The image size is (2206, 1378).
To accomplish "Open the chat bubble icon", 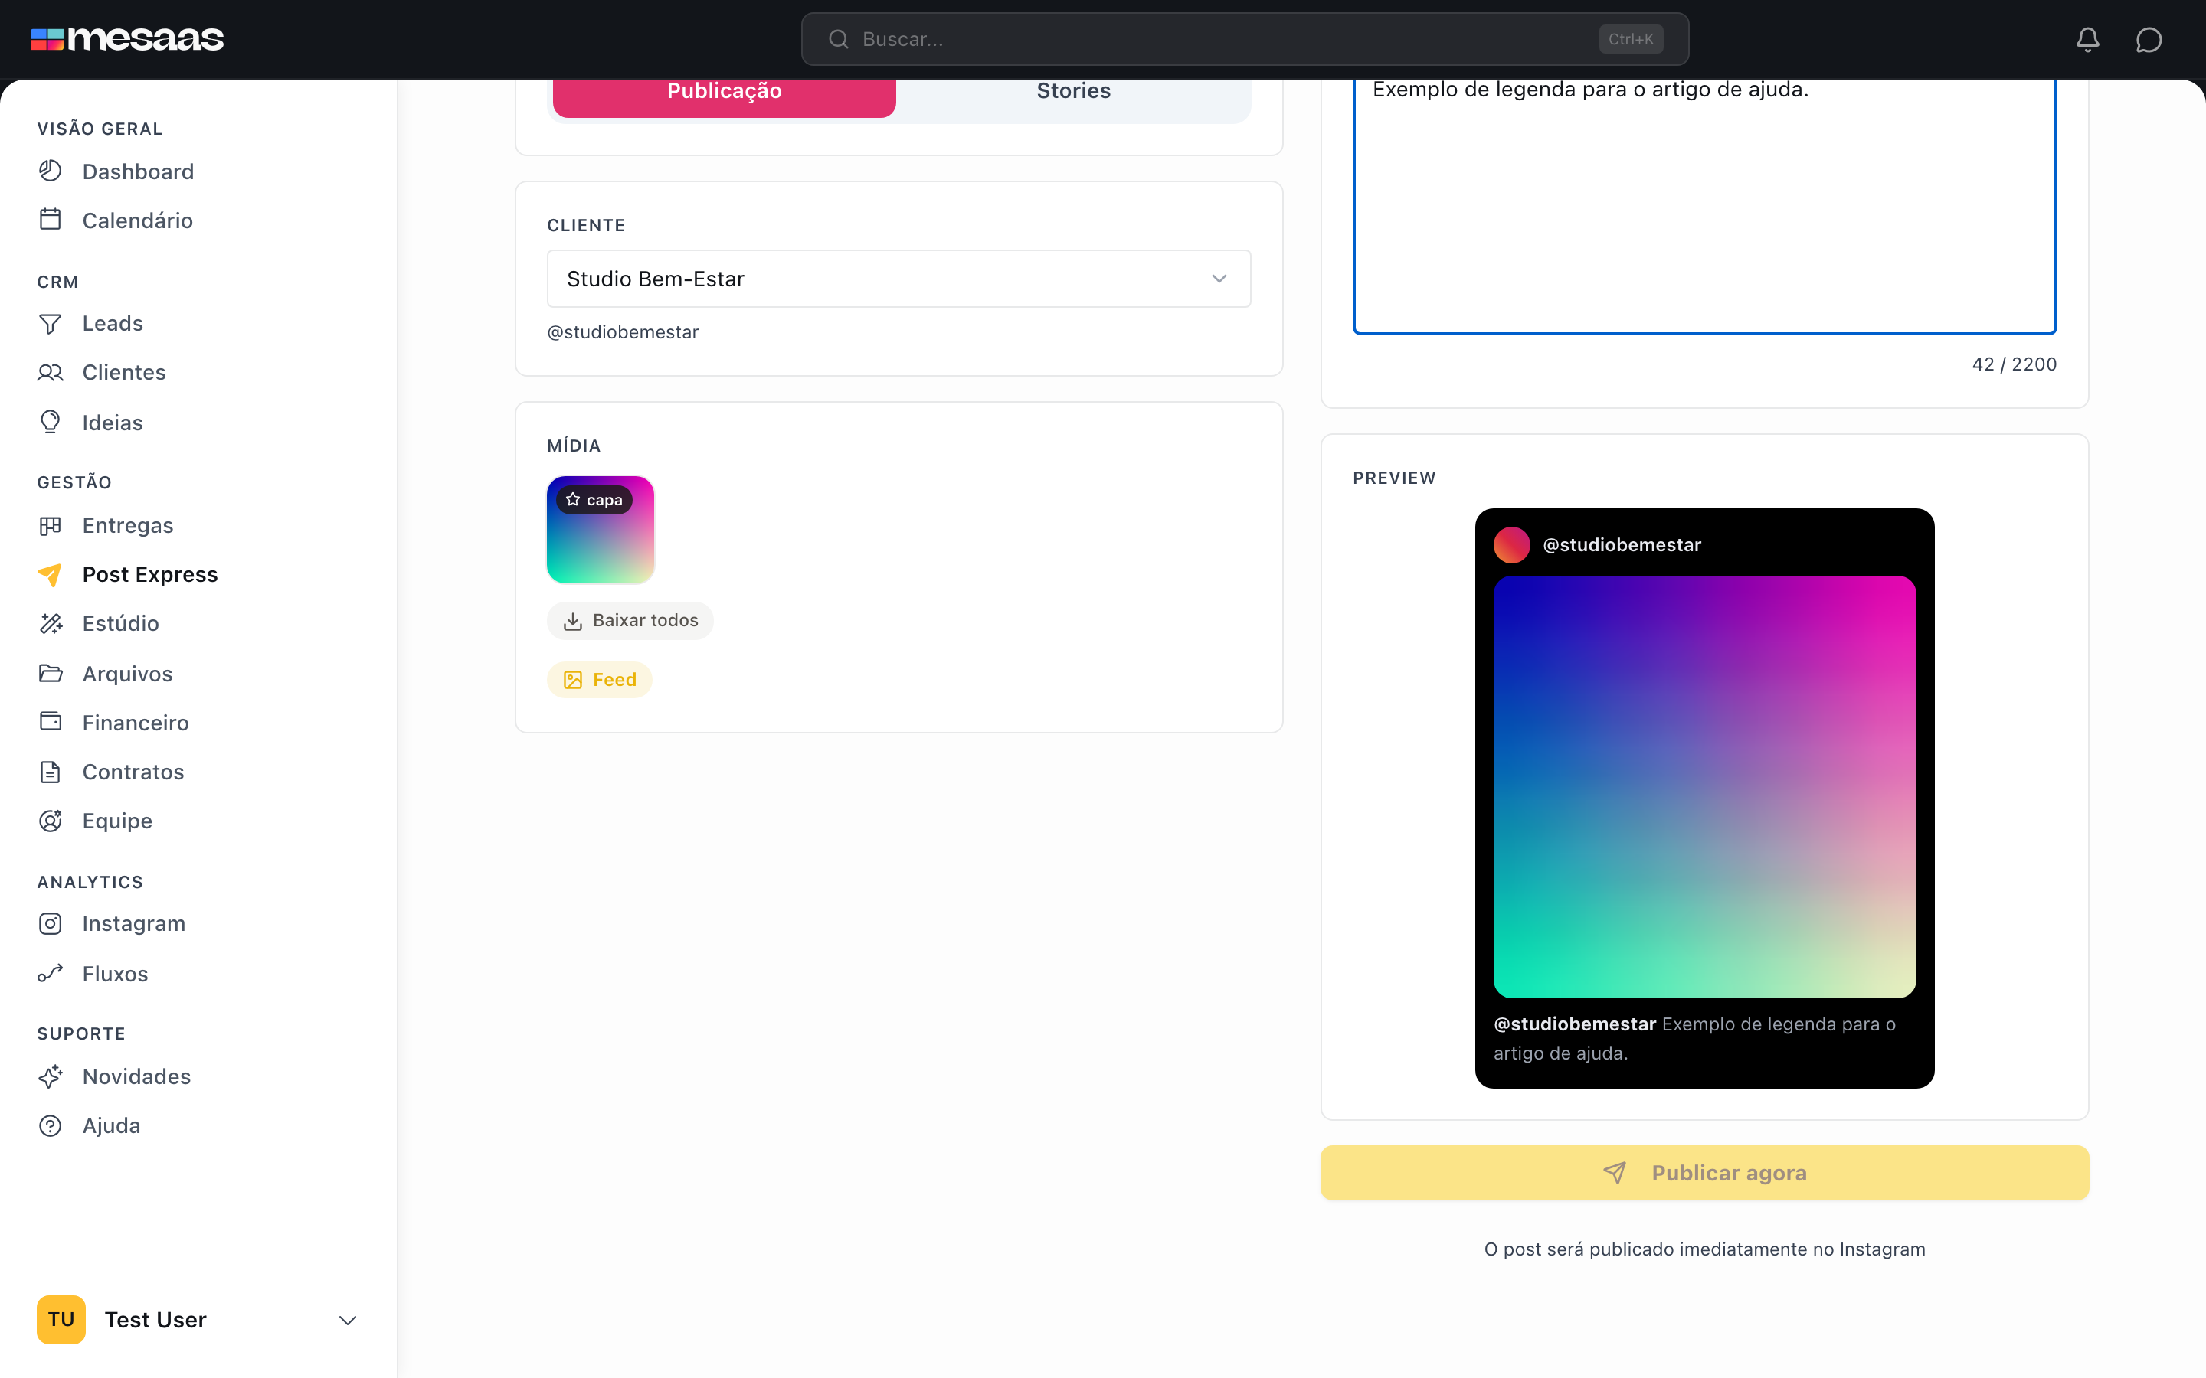I will (2149, 39).
